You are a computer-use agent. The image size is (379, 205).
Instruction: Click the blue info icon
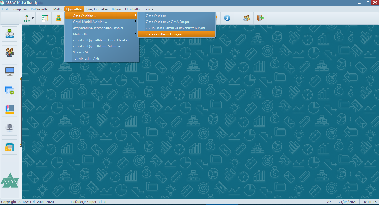(227, 18)
